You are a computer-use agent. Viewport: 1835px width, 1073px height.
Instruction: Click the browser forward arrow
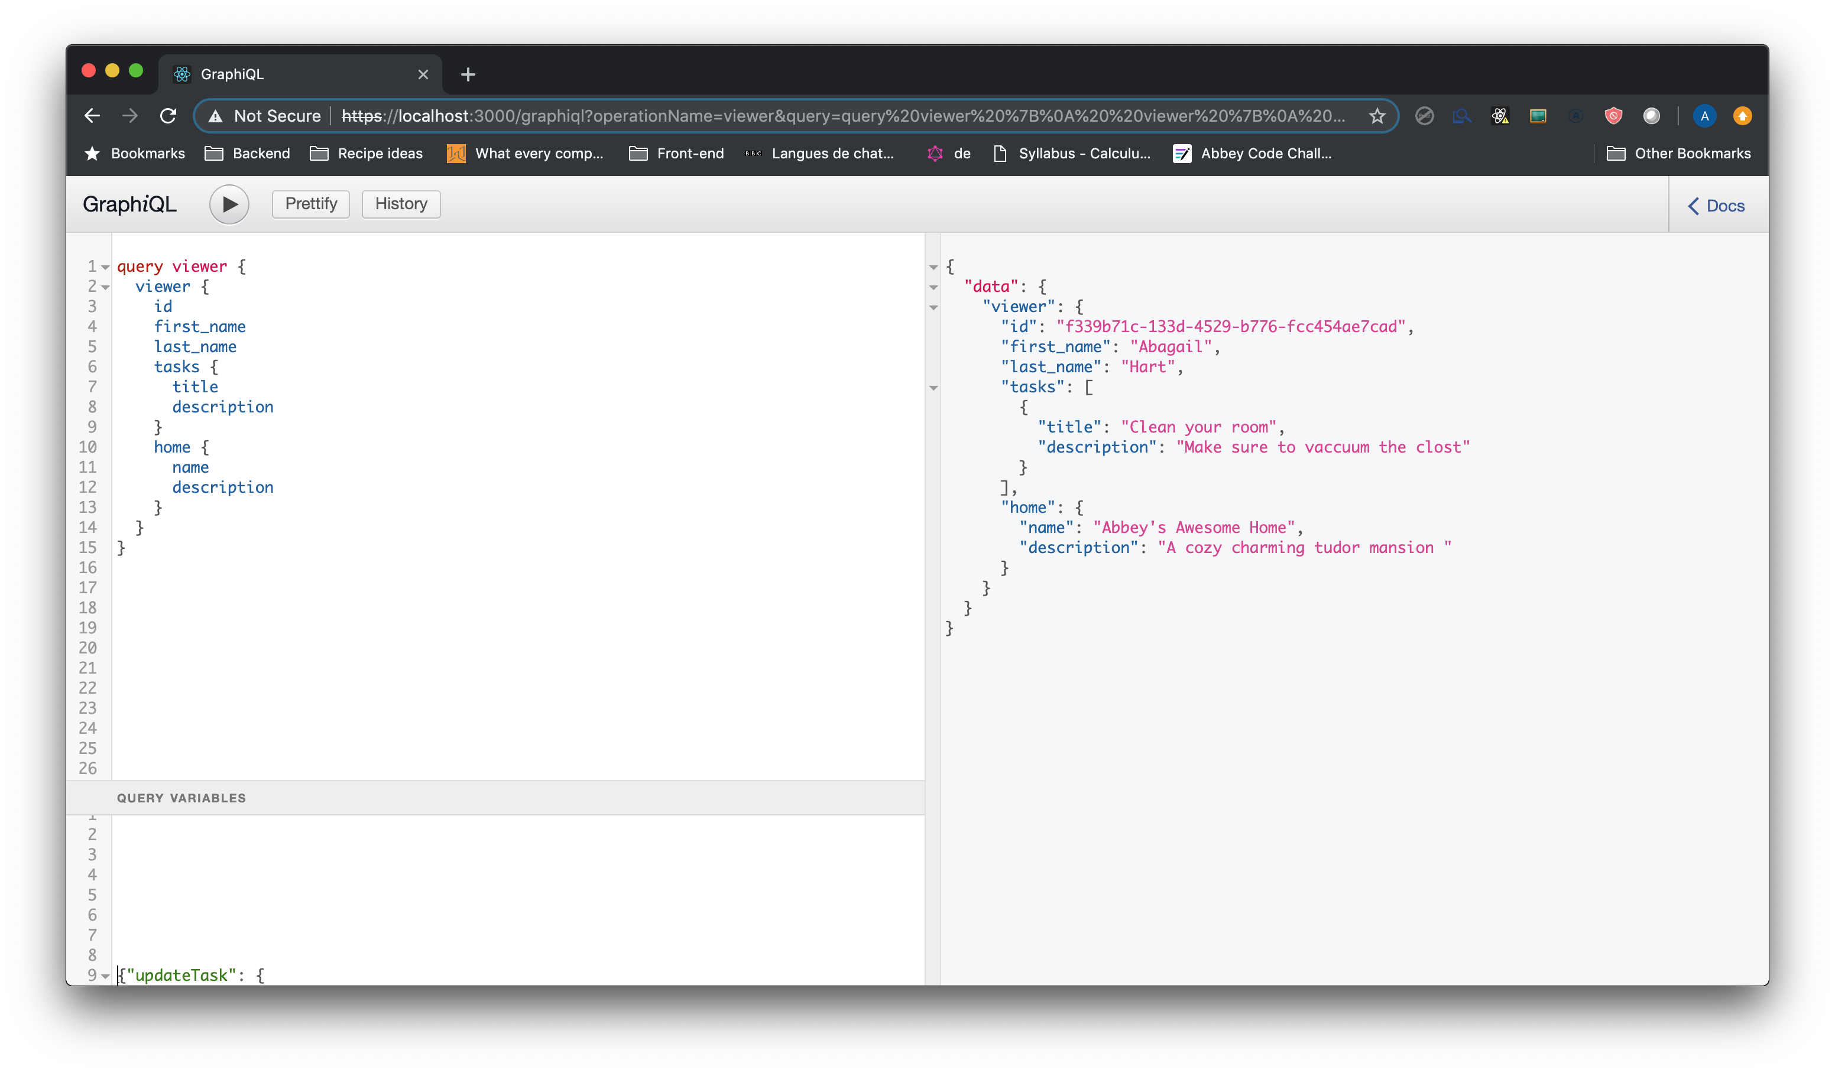(130, 116)
